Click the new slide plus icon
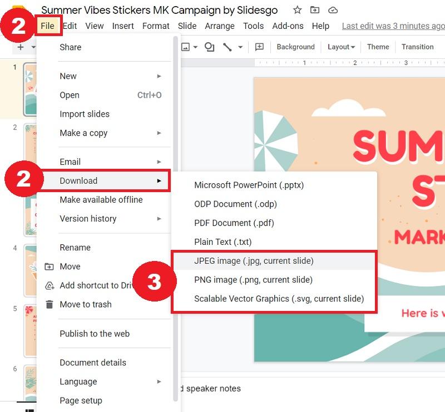Viewport: 445px width, 412px height. 21,47
